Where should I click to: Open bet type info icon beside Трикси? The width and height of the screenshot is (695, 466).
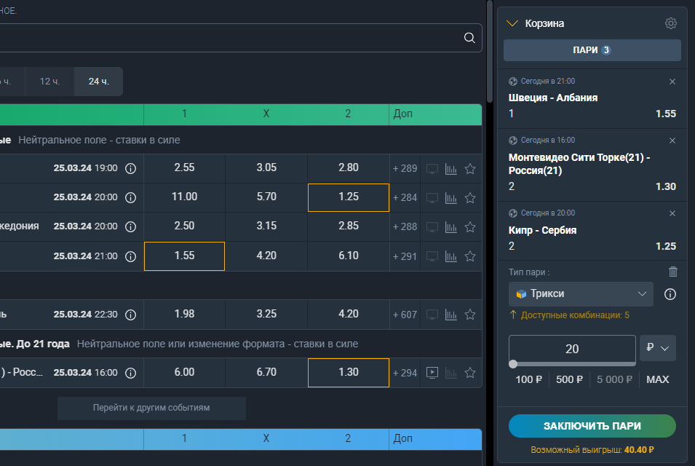670,294
